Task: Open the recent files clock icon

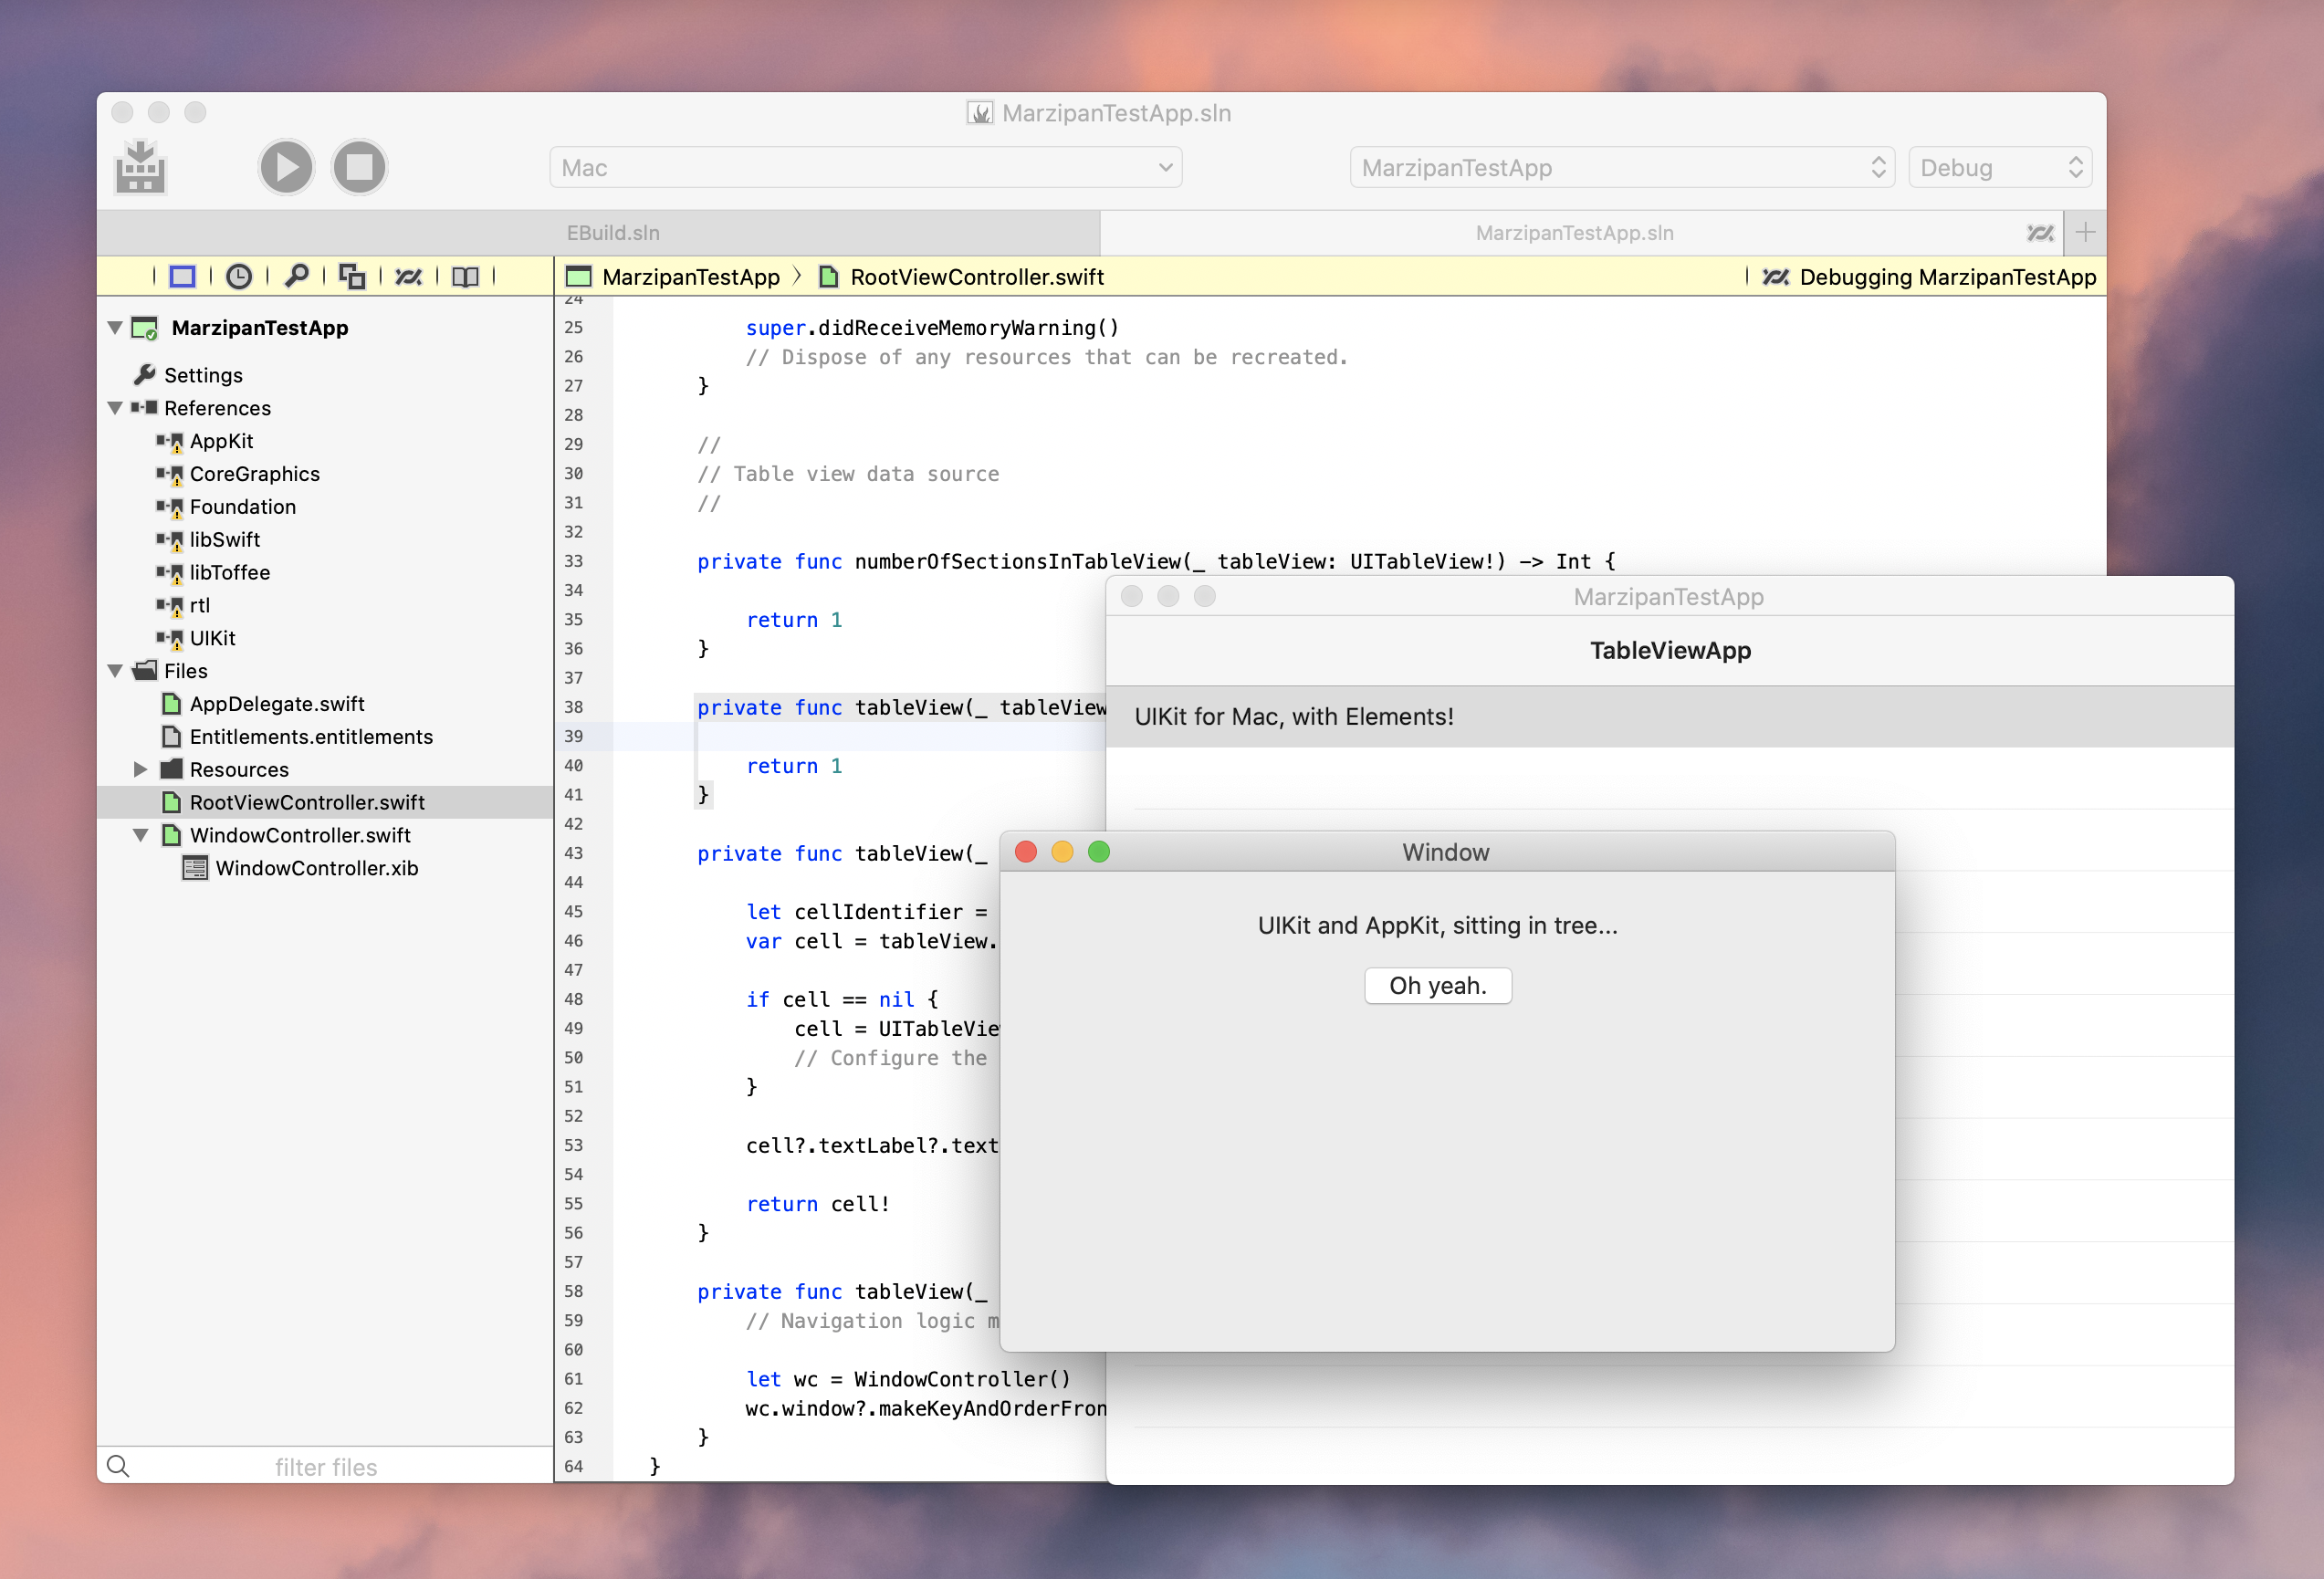Action: [x=239, y=276]
